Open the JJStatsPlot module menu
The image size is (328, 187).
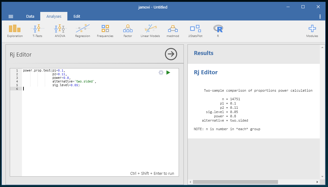pyautogui.click(x=195, y=31)
